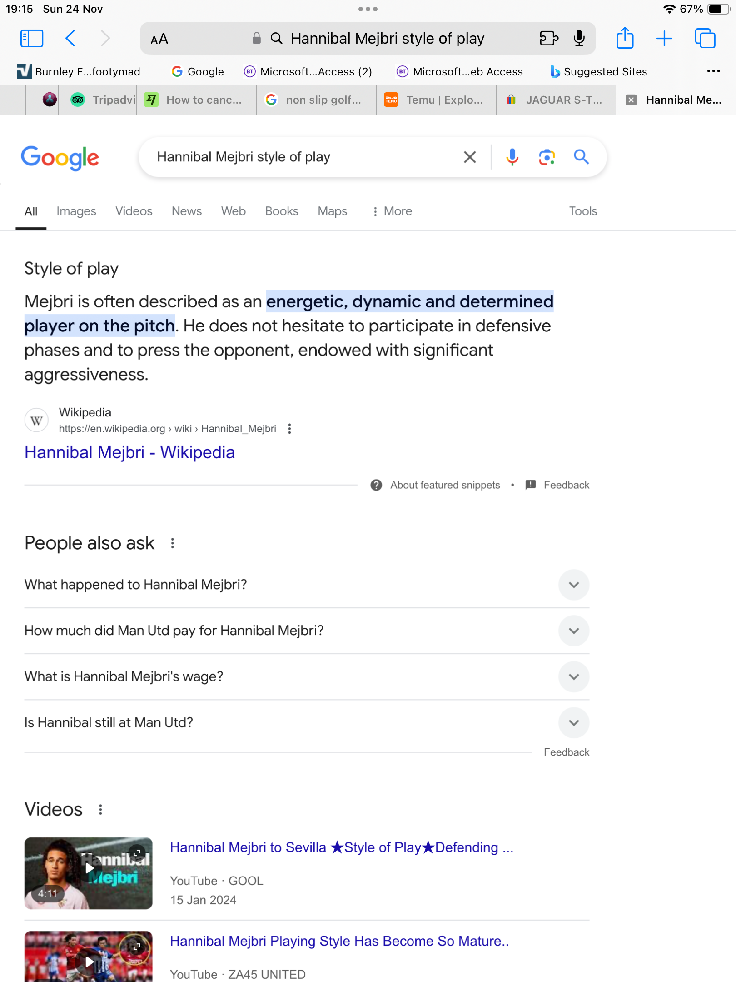Open Hannibal Mejbri Wikipedia link
The height and width of the screenshot is (982, 736).
129,452
